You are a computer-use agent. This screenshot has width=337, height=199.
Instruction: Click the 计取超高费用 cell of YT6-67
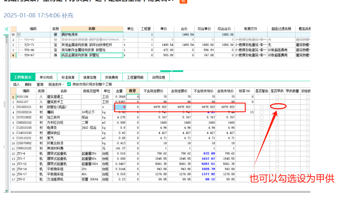(281, 55)
